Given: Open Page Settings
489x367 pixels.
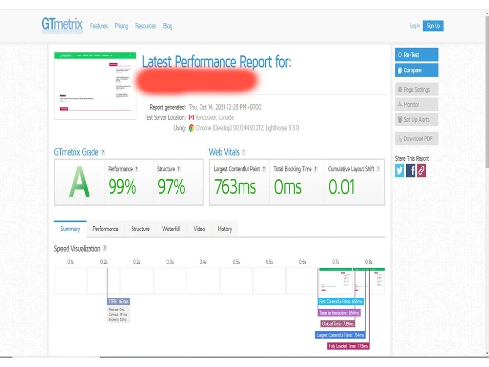Looking at the screenshot, I should [x=416, y=90].
